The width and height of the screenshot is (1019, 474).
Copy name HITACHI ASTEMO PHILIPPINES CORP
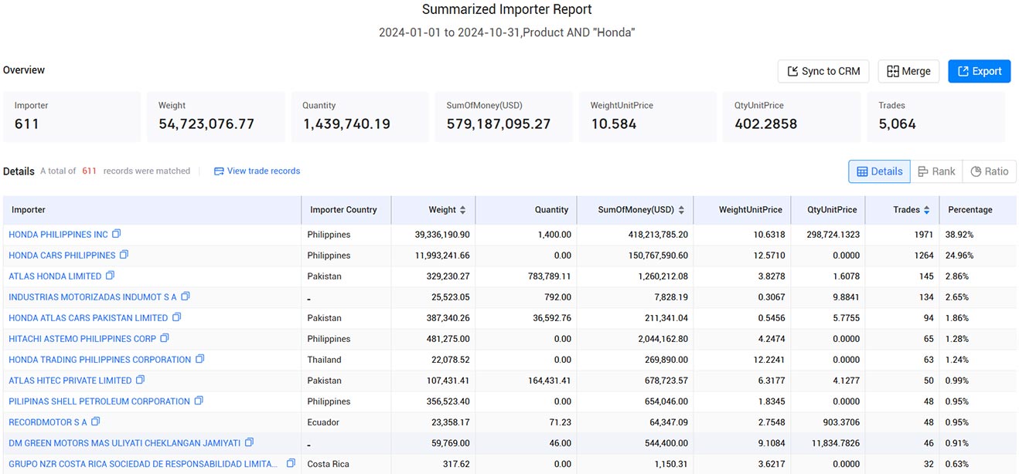[x=165, y=338]
